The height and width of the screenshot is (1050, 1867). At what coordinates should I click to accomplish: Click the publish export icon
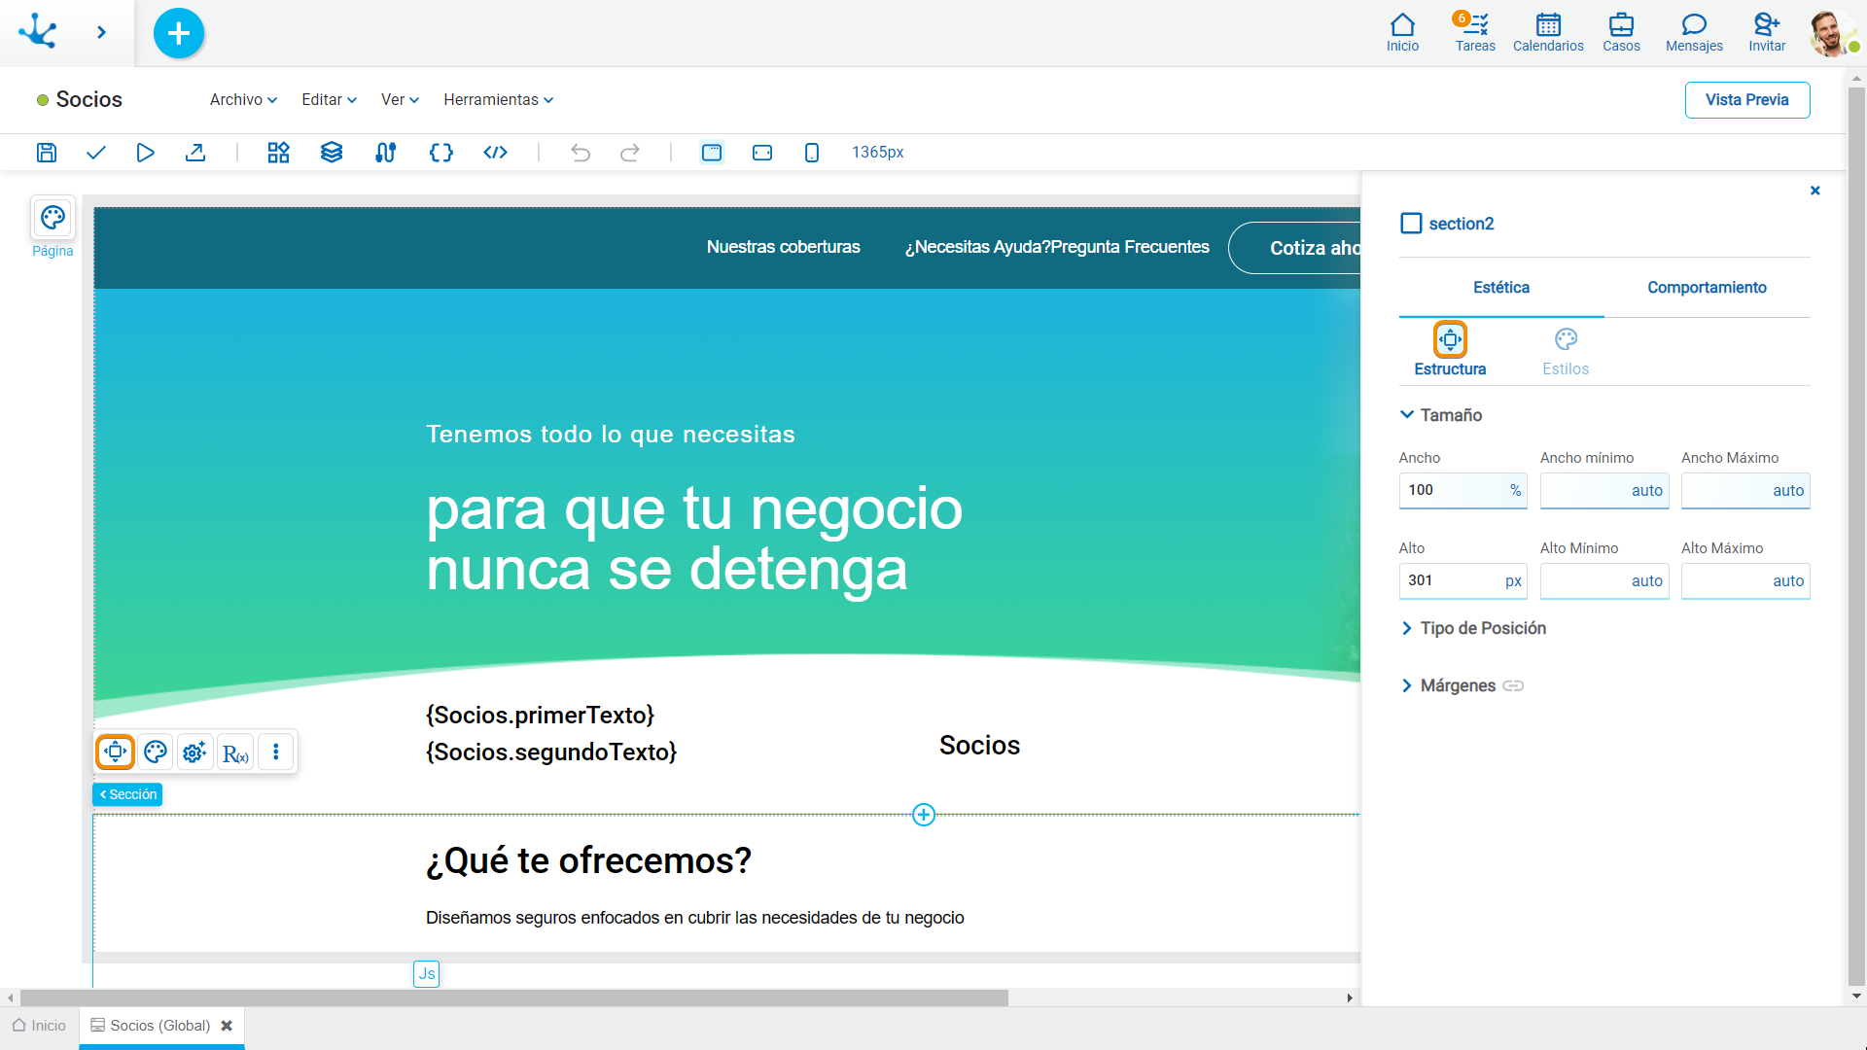[195, 153]
